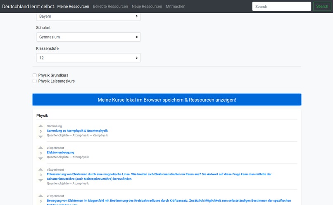Click the Sammlung type label
333x205 pixels.
(55, 126)
